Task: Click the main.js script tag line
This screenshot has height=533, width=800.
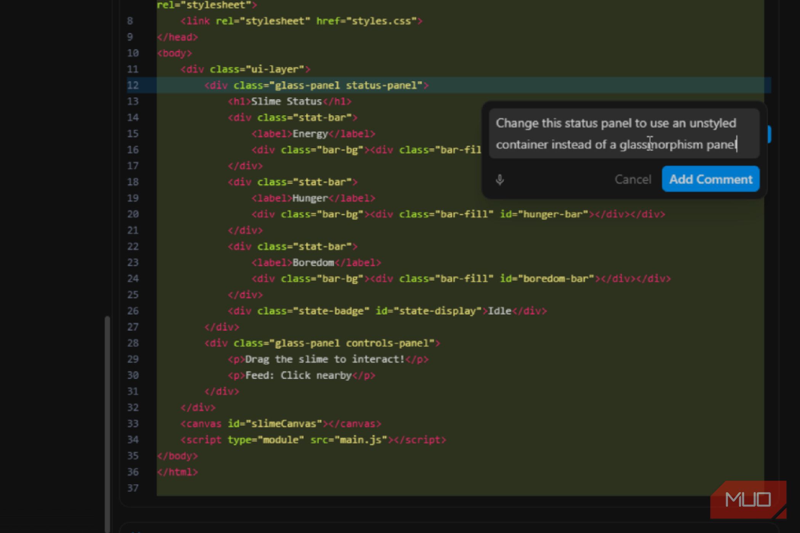Action: 313,439
